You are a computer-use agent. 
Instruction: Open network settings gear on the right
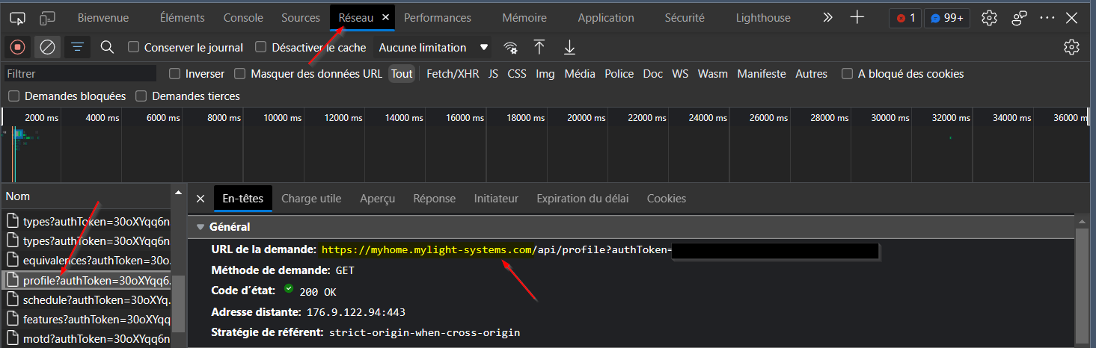point(1071,47)
